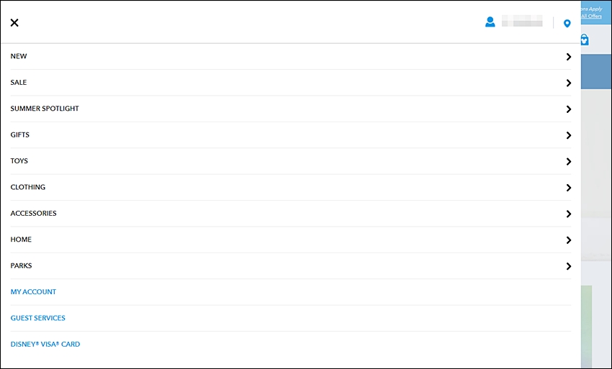This screenshot has width=612, height=369.
Task: Click the blurred account name text
Action: [522, 21]
